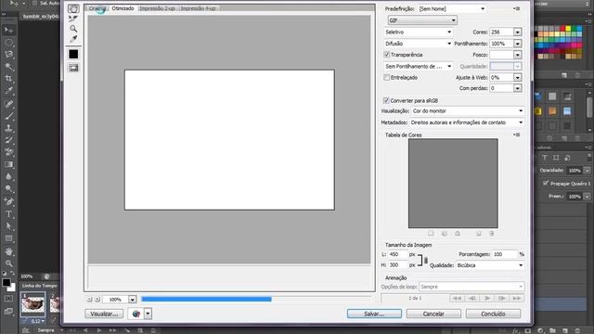Select the Clone Stamp tool in Photoshop toolbar

tap(8, 128)
